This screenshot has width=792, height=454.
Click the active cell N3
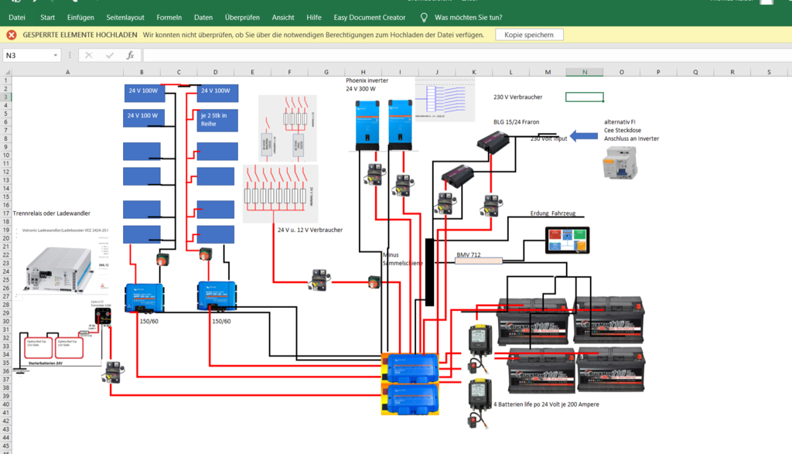coord(585,97)
